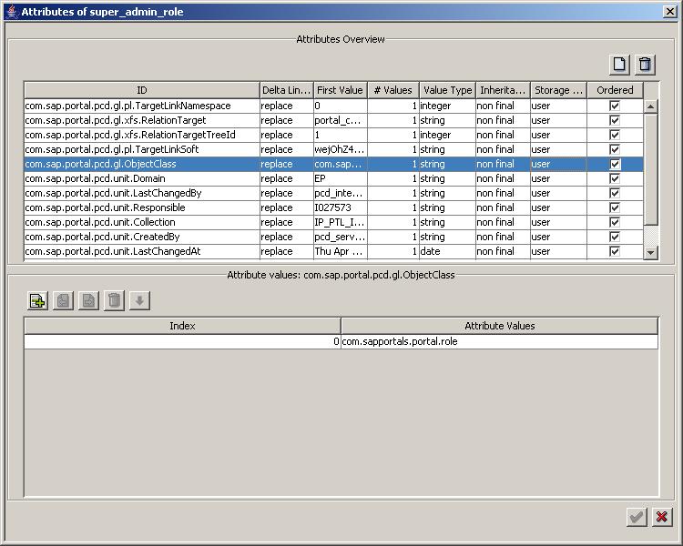This screenshot has width=683, height=546.
Task: Click the Java icon in title bar
Action: click(x=11, y=10)
